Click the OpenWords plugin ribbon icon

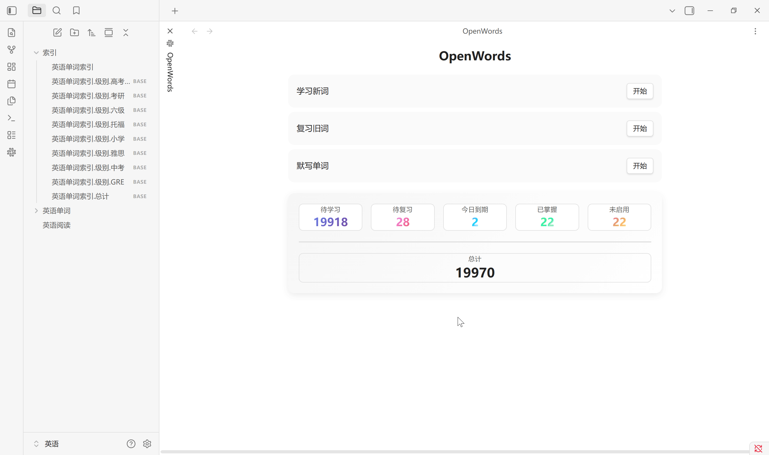pyautogui.click(x=11, y=152)
